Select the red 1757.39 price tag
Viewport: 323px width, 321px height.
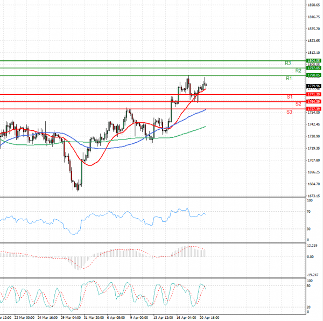click(x=314, y=109)
